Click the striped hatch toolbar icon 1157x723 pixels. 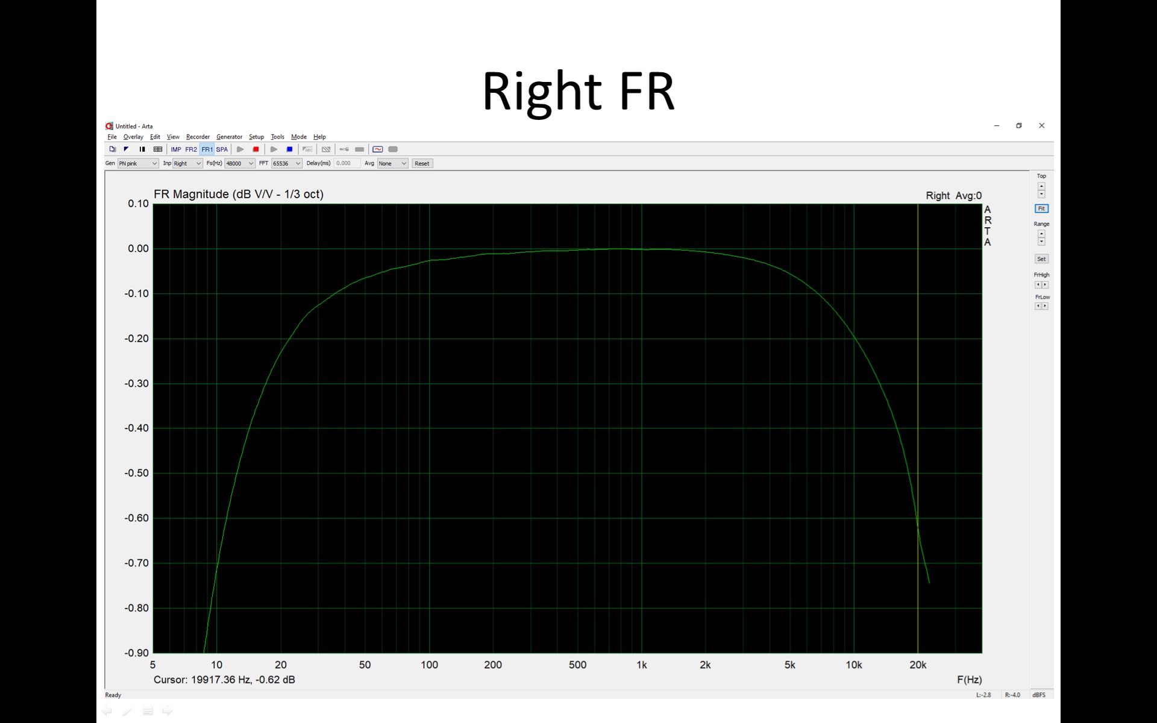point(326,149)
